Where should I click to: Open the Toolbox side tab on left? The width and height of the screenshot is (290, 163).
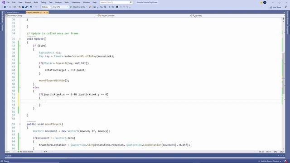(x=2, y=28)
